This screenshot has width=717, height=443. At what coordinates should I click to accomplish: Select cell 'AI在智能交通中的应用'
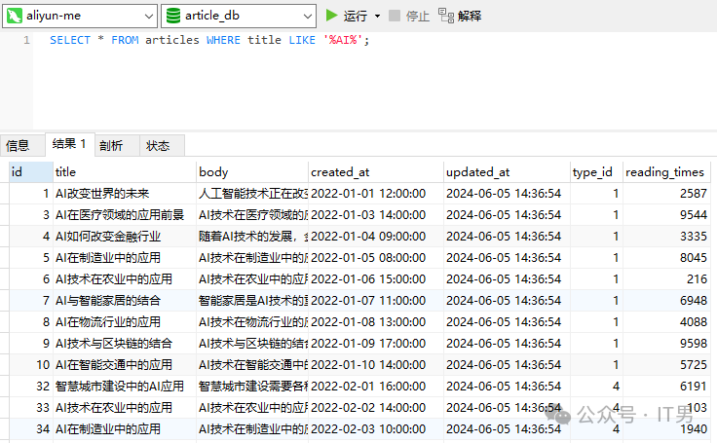(x=125, y=365)
